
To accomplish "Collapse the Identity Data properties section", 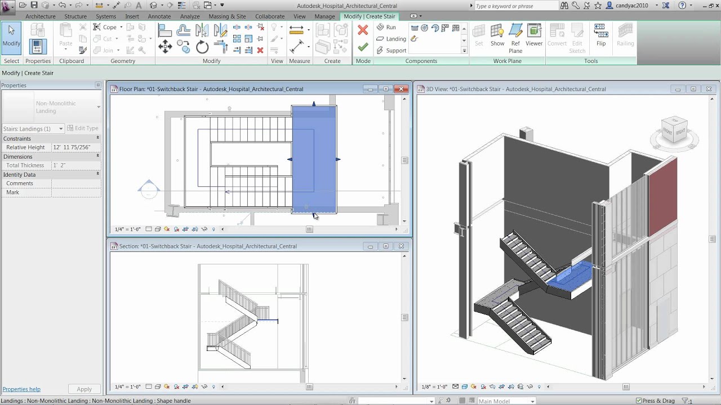I will [x=97, y=174].
